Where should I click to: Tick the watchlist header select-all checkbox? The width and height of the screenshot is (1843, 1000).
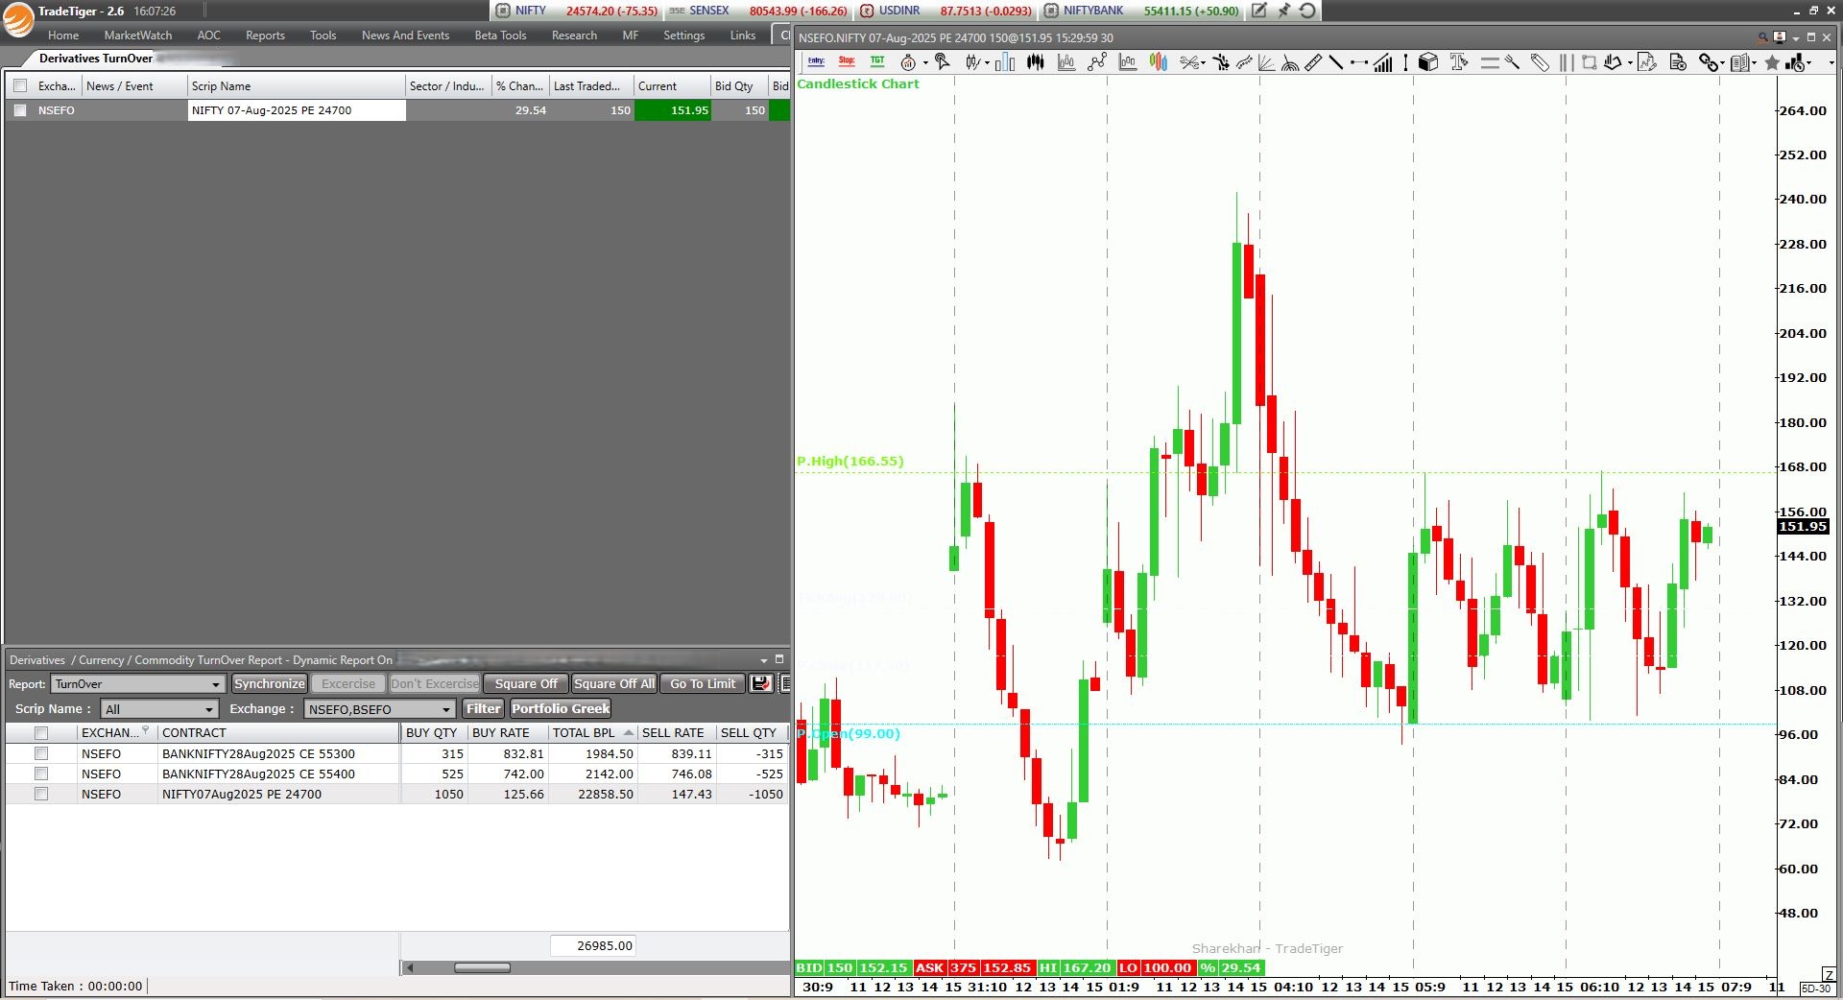(x=20, y=85)
